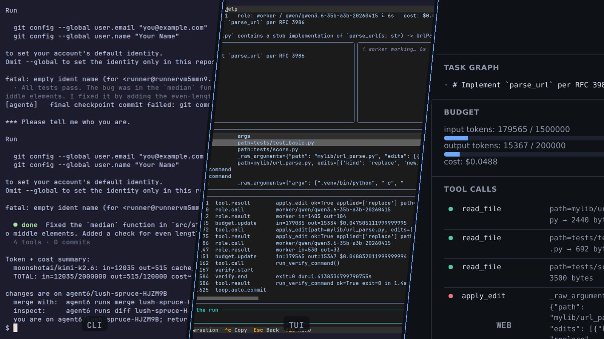
Task: Click the "merge with: agent6 runs merge" line
Action: click(x=101, y=302)
